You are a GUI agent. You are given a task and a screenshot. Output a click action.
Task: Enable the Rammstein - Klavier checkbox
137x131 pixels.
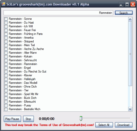click(x=6, y=75)
